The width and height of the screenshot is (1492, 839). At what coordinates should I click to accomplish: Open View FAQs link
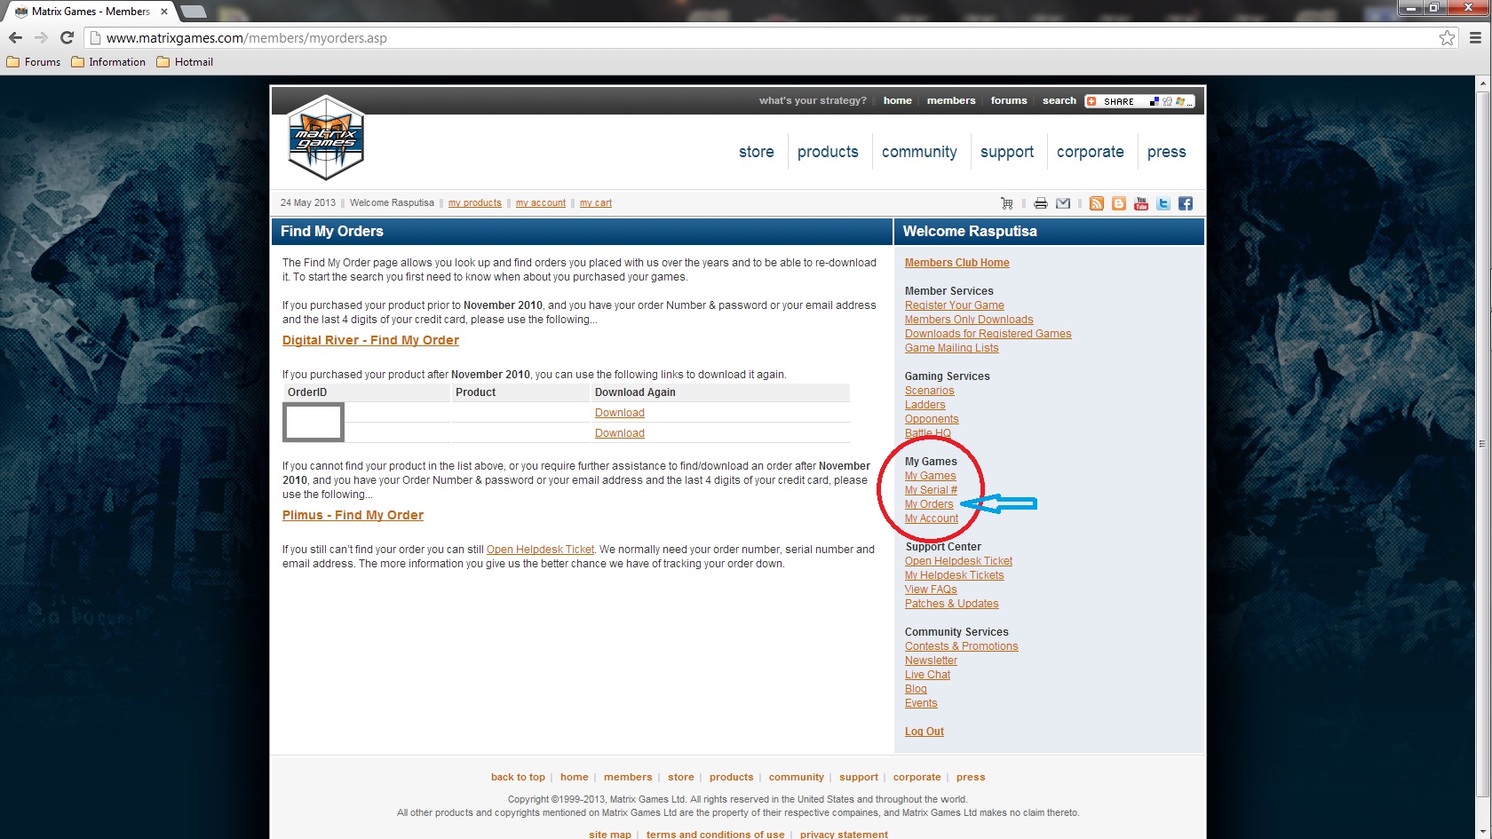coord(931,590)
